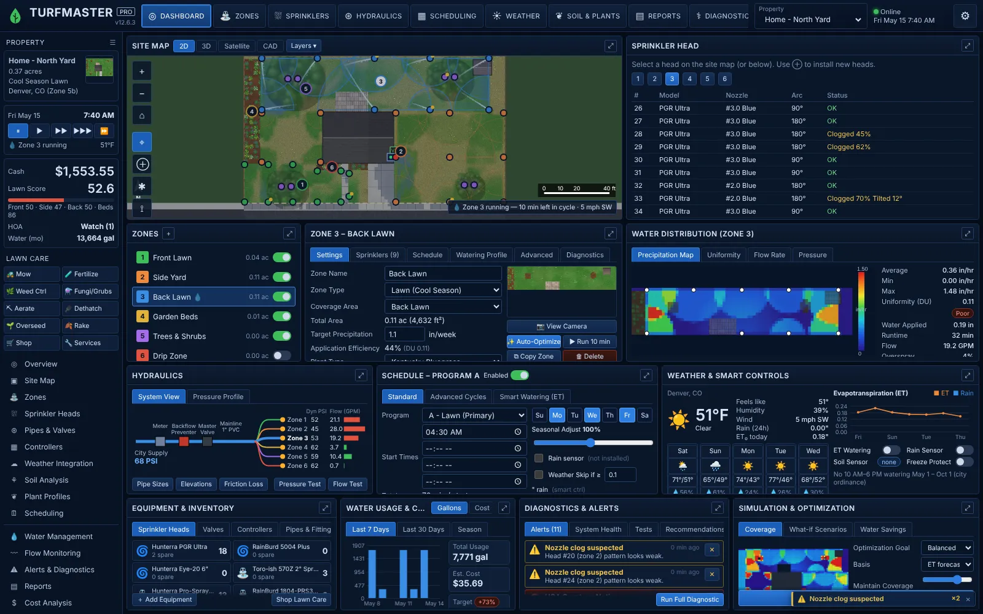Set simulation to triple speed
This screenshot has height=614, width=983.
pos(82,131)
